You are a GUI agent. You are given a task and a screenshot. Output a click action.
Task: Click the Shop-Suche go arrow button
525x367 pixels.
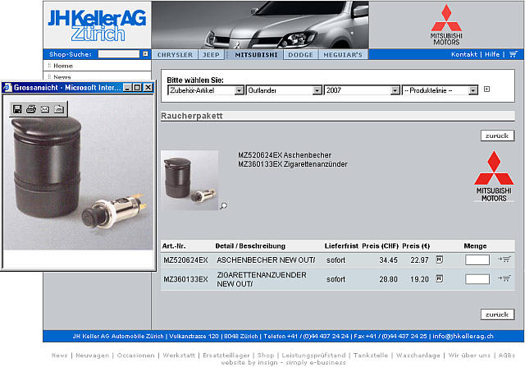coord(145,54)
